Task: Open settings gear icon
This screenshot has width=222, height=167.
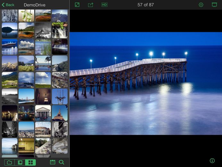Action: point(201,5)
